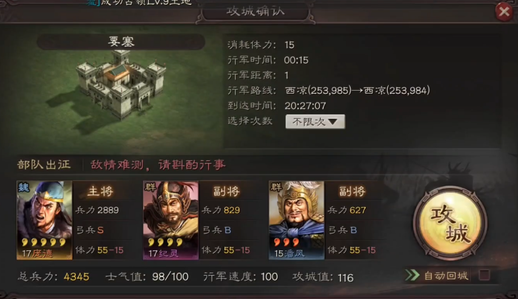Screen dimensions: 518x299
Task: Click the 副将 label for 纪灵
Action: [x=226, y=191]
